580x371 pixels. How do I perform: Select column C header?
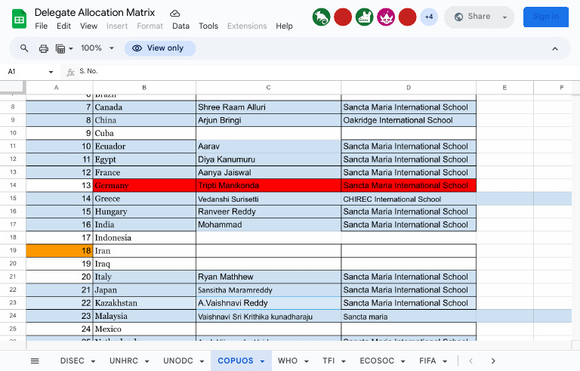pos(268,88)
